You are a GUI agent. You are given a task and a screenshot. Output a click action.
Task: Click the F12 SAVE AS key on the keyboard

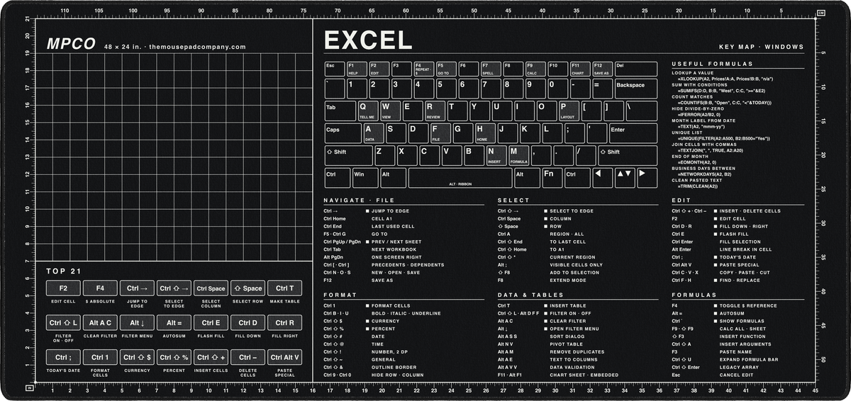[x=602, y=69]
